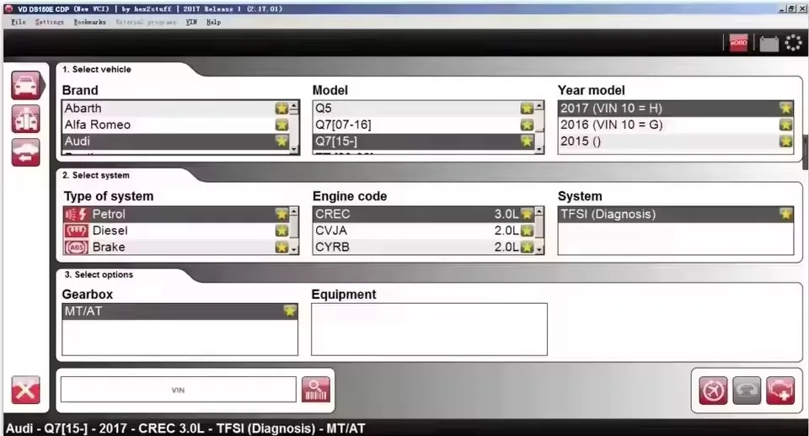Toggle favorite star for Q5 model
Viewport: 809px width, 436px height.
tap(527, 109)
